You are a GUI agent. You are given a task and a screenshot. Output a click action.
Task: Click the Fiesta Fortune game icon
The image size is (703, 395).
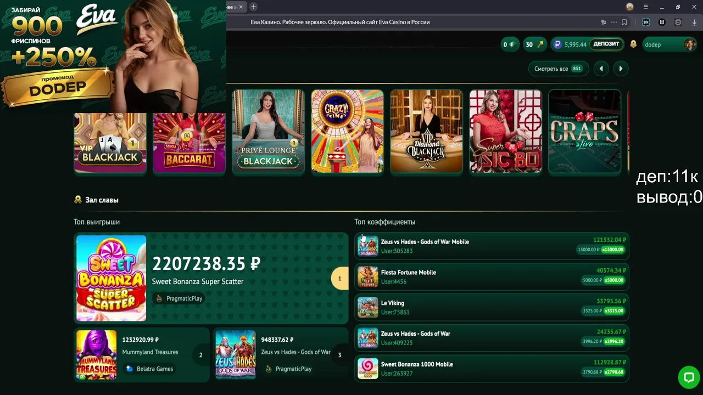368,276
